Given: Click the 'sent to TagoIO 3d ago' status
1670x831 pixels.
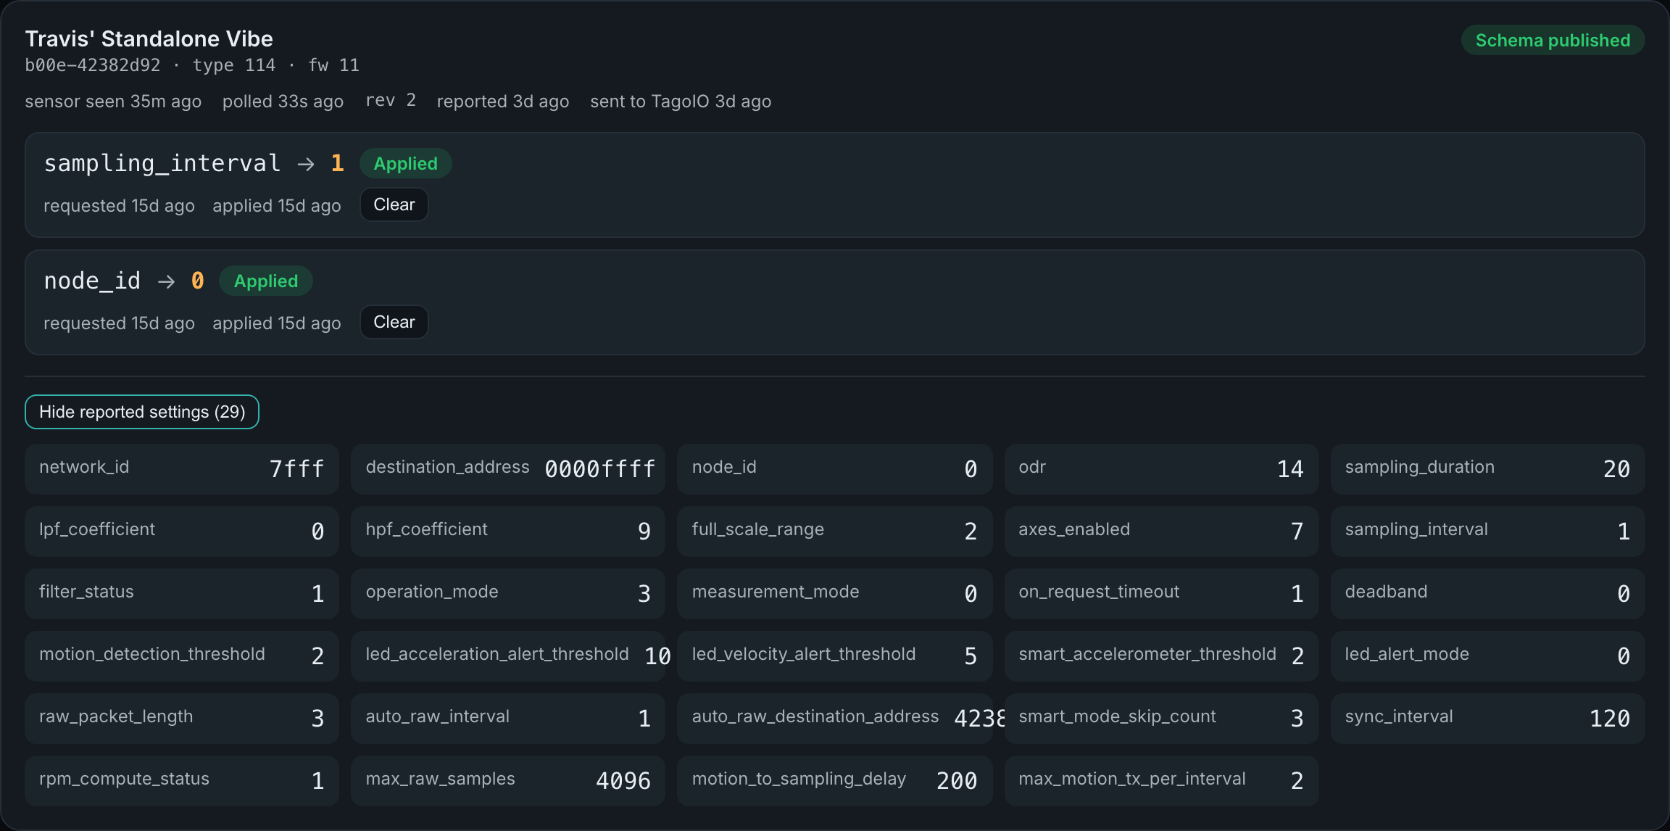Looking at the screenshot, I should (681, 101).
